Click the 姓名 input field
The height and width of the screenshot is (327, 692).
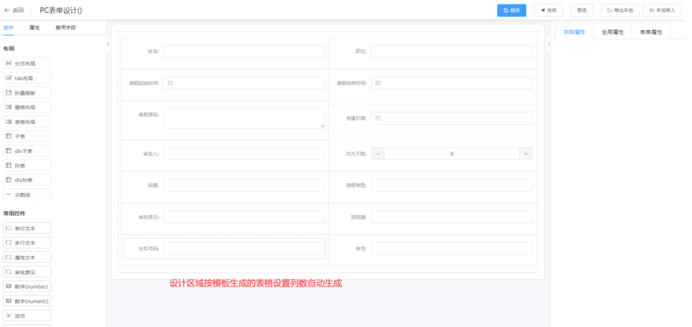click(244, 51)
